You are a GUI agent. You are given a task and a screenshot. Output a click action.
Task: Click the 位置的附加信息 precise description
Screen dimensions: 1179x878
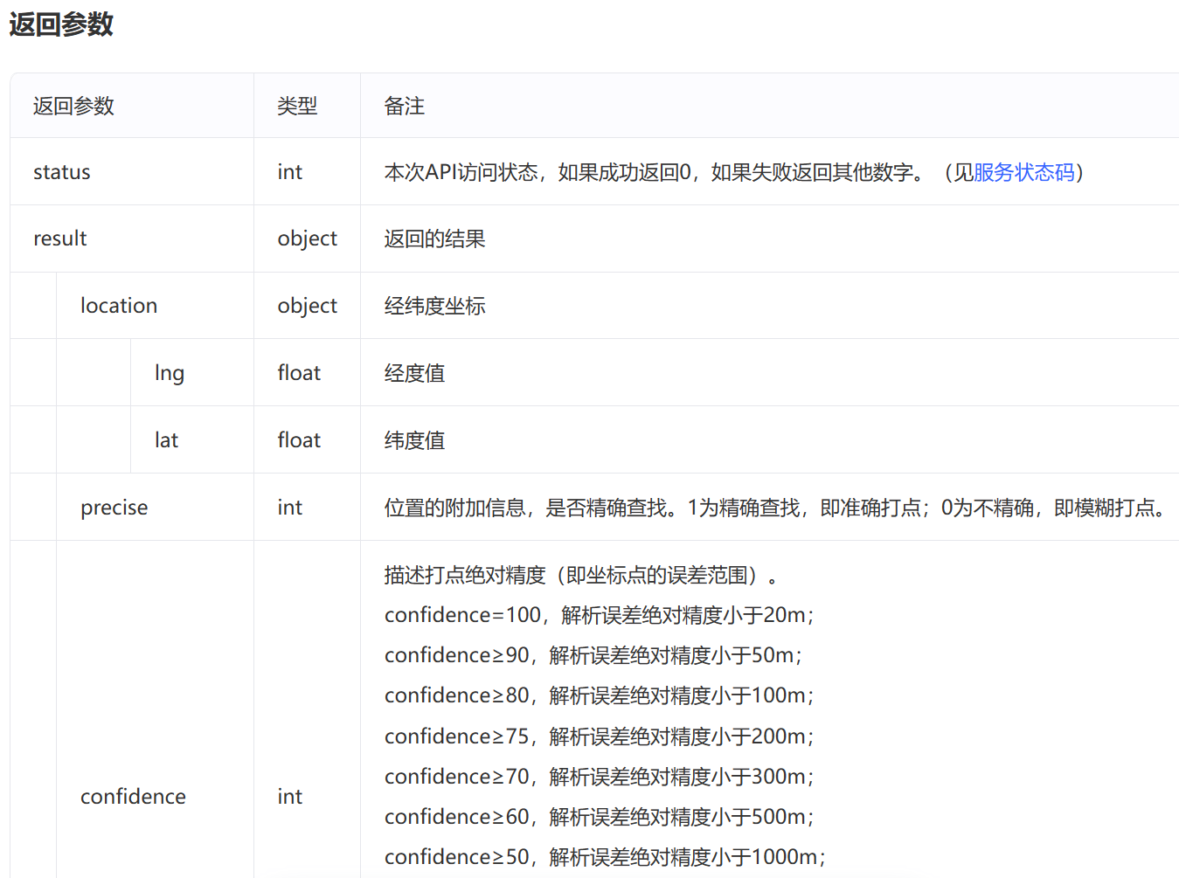(x=777, y=508)
